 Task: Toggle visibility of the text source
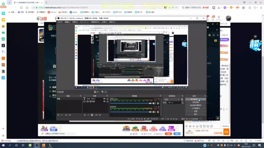(x=104, y=99)
